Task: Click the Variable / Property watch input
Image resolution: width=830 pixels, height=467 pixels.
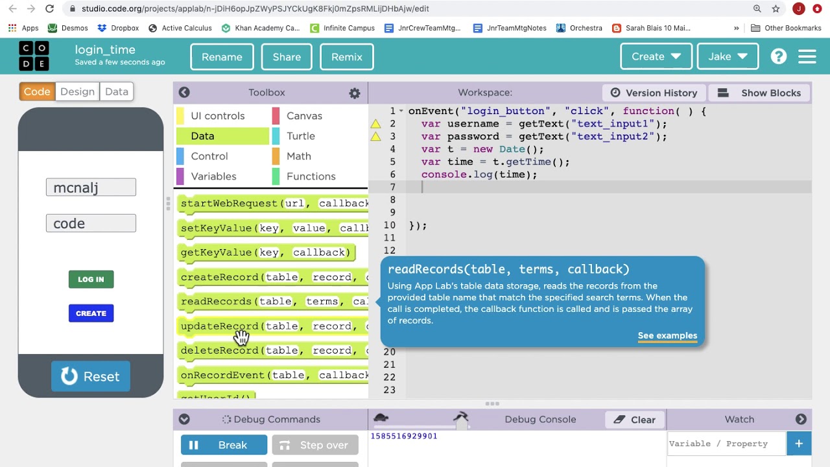Action: click(727, 444)
